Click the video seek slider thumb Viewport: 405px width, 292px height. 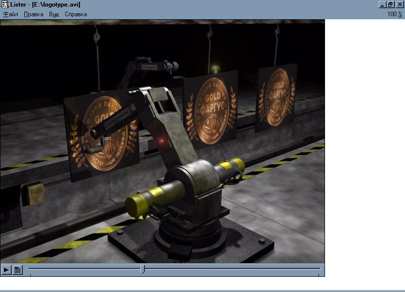(x=142, y=269)
